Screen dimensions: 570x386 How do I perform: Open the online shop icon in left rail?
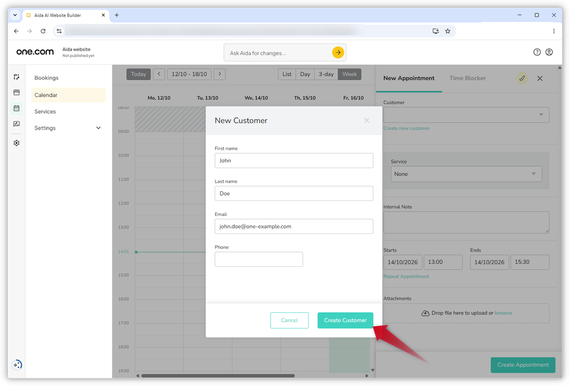point(16,92)
